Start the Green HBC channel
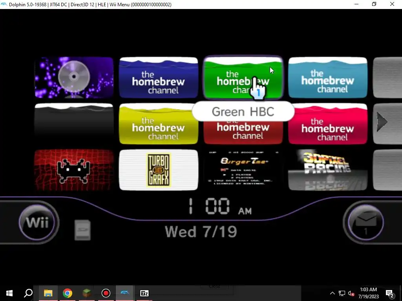The image size is (402, 301). pos(243,78)
